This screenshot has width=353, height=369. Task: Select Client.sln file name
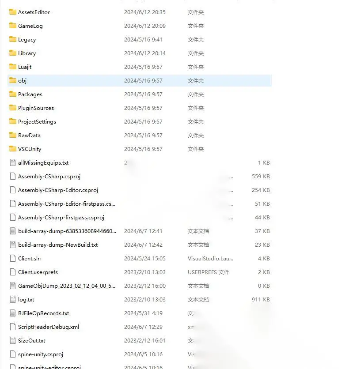(x=29, y=258)
